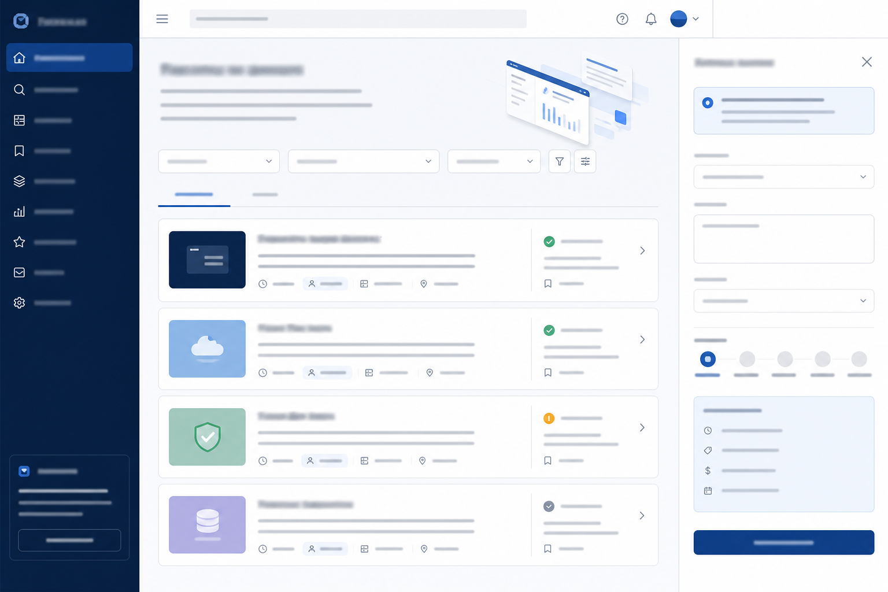Select the first active step in the stepper

[x=708, y=359]
